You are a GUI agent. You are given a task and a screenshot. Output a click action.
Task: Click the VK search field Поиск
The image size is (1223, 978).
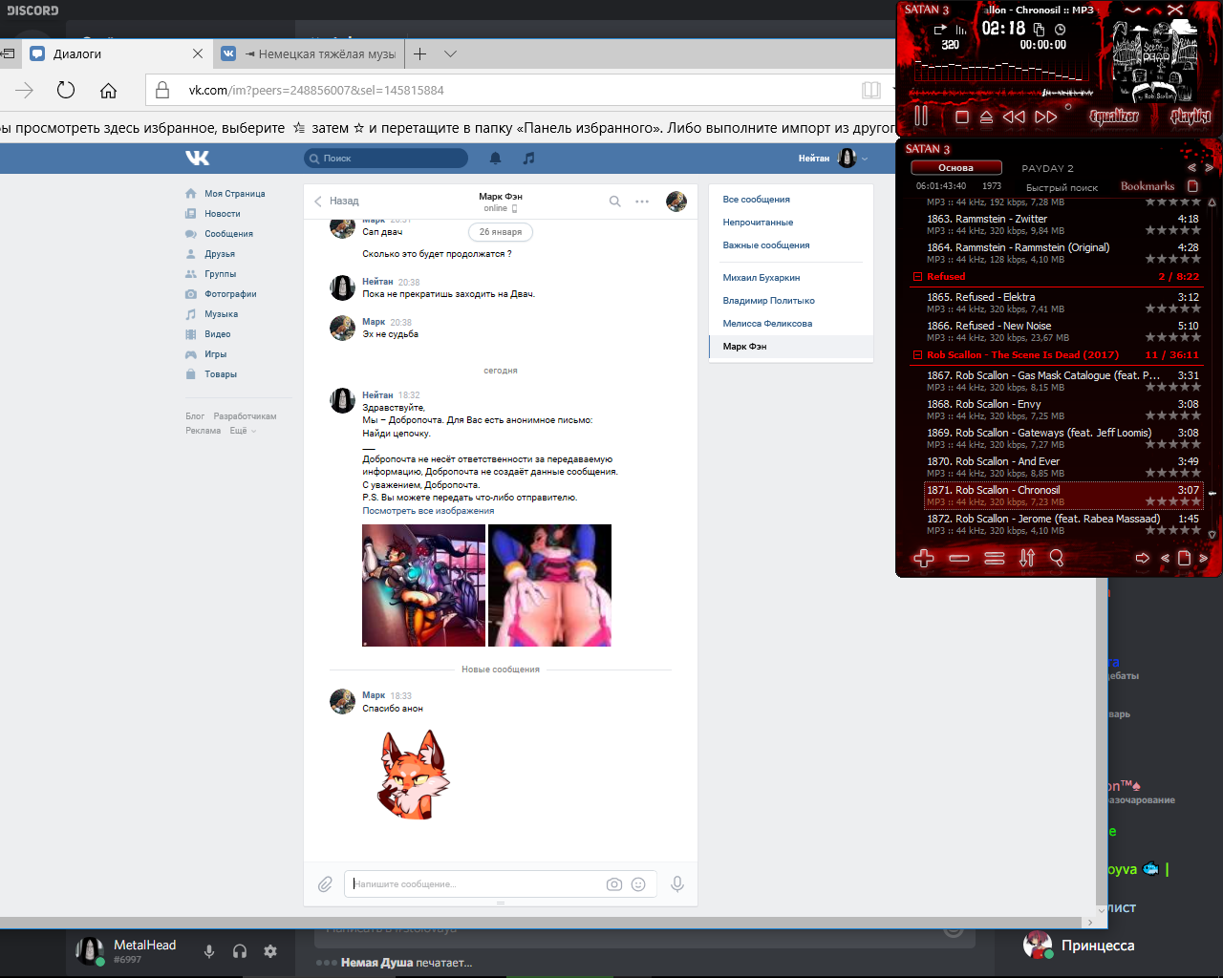click(386, 159)
